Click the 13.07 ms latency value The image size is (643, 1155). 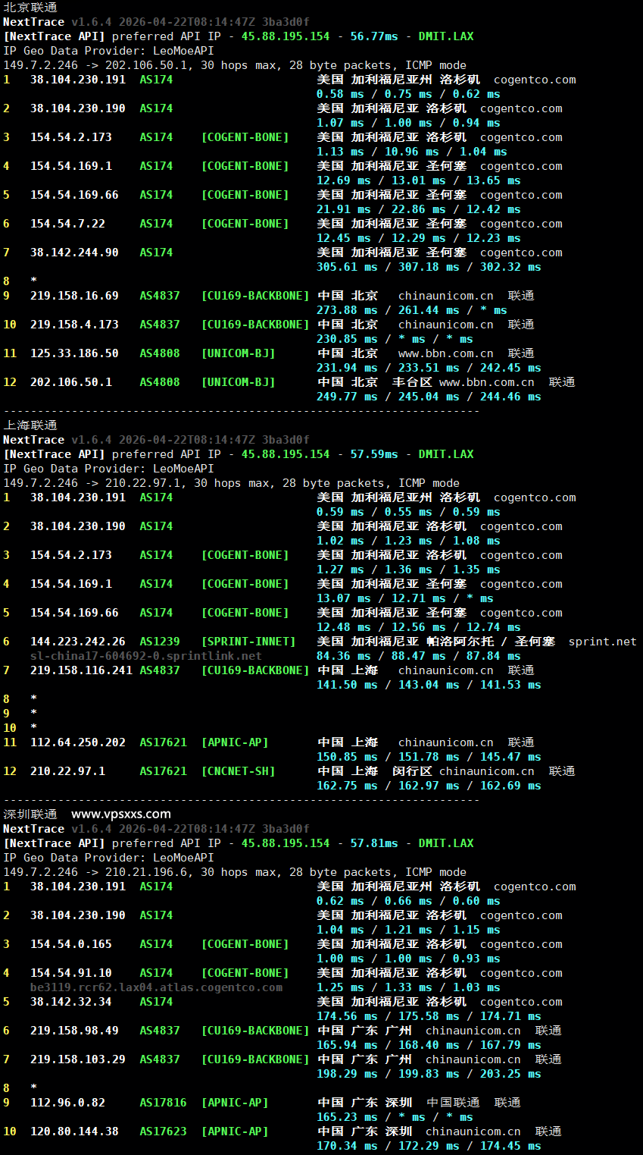pos(344,598)
